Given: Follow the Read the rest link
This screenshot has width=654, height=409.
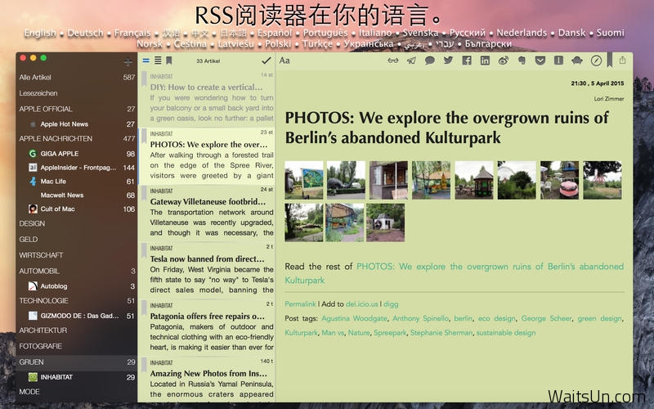Looking at the screenshot, I should (455, 273).
